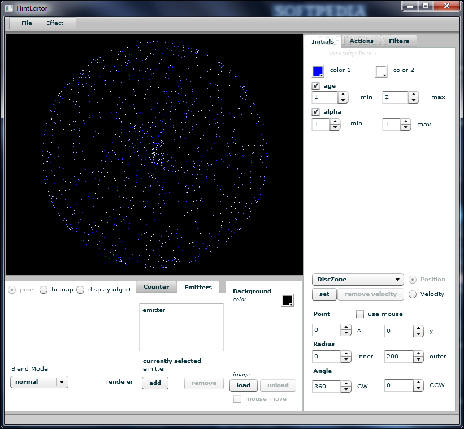Decrease the outer Radius value
This screenshot has width=464, height=429.
418,359
